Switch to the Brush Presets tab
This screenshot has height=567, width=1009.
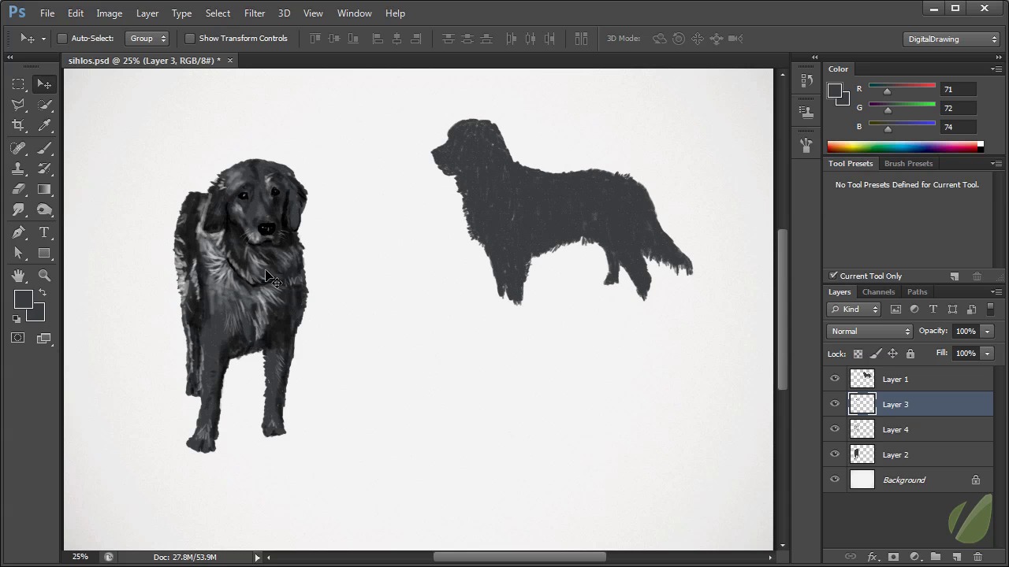(x=908, y=164)
